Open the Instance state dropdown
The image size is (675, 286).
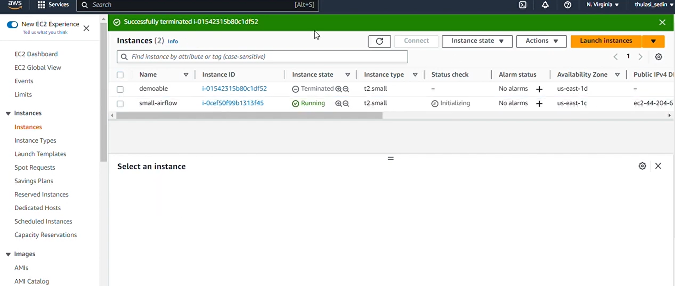click(x=477, y=41)
